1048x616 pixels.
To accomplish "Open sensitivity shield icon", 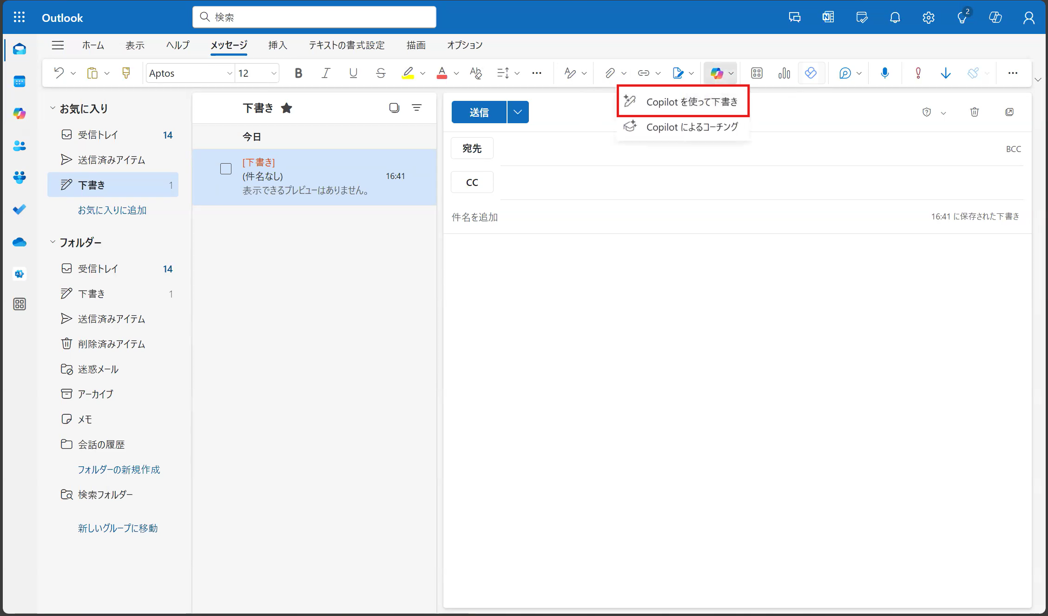I will [x=927, y=112].
